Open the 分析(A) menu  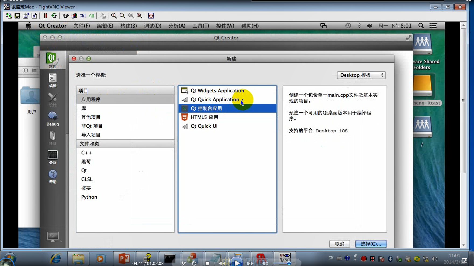click(x=177, y=26)
